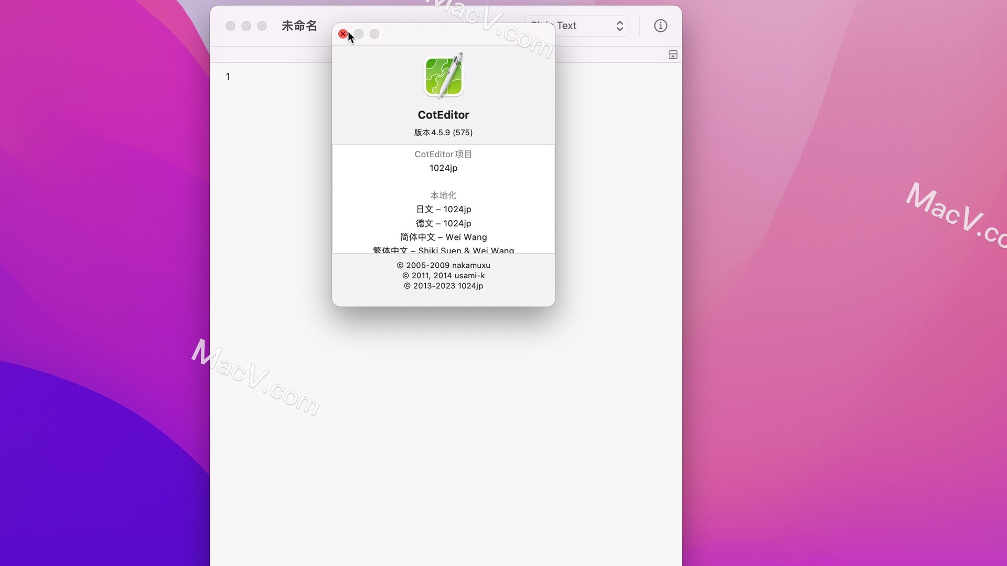Click 繁体中文 – Shiki Suen credit line
1007x566 pixels.
pos(444,250)
